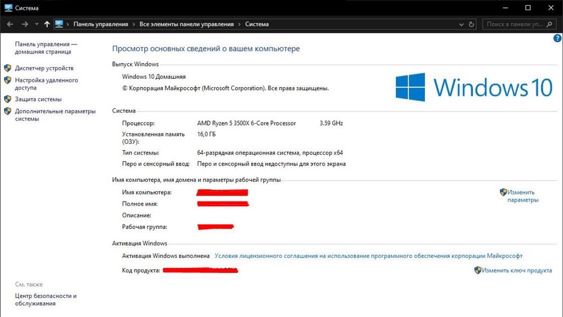Image resolution: width=563 pixels, height=317 pixels.
Task: Open 'Защита системы' link
Action: point(38,99)
